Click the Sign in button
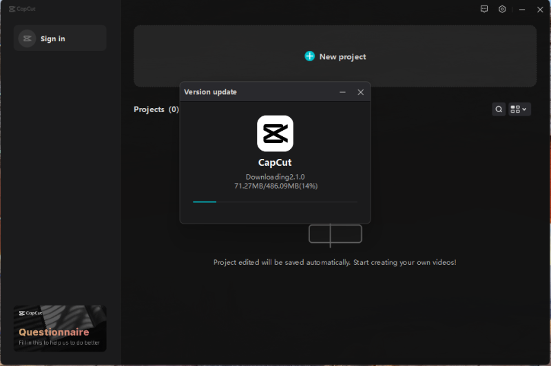The image size is (551, 366). coord(60,39)
